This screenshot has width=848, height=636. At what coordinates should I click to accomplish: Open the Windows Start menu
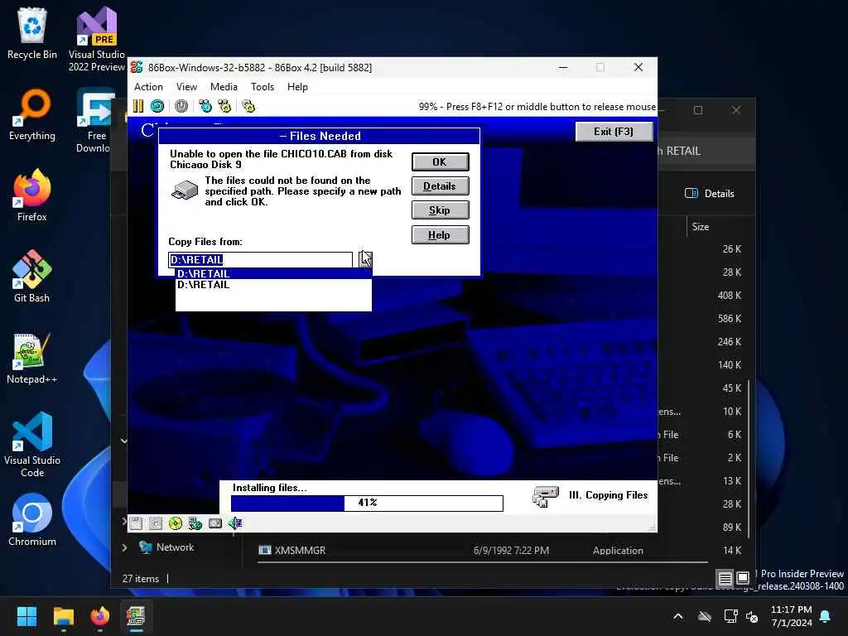[x=26, y=616]
